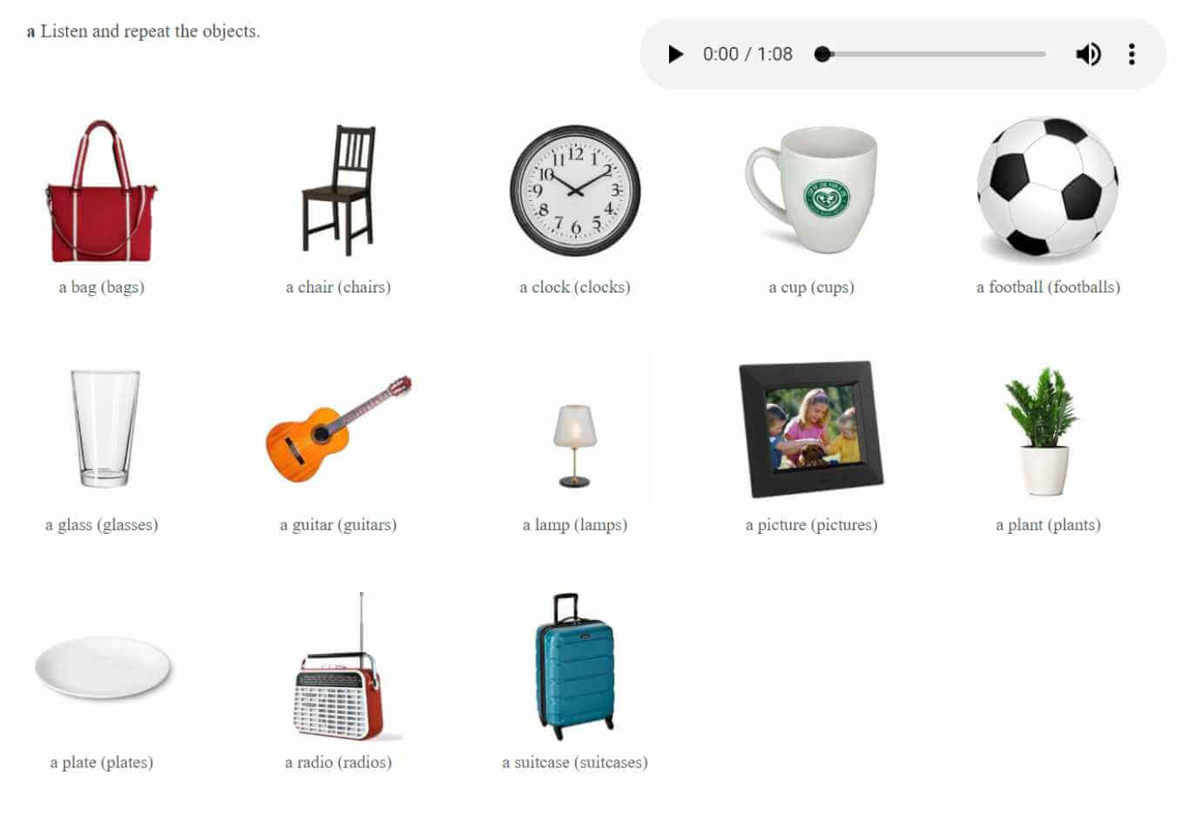The width and height of the screenshot is (1190, 815).
Task: Click the empty glass image
Action: (105, 428)
